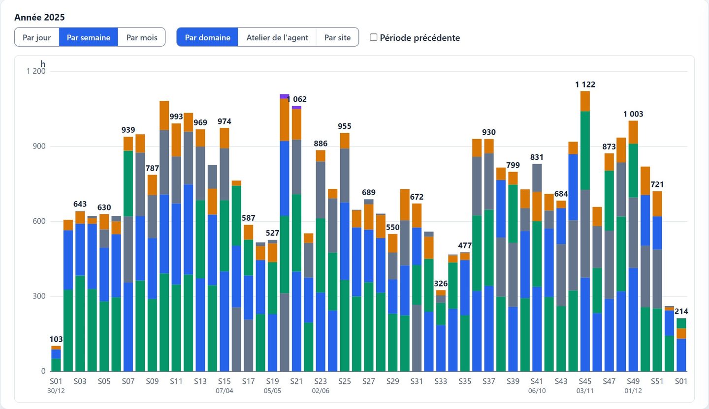Viewport: 709px width, 409px height.
Task: Choose the Par domaine breakdown
Action: [x=207, y=37]
